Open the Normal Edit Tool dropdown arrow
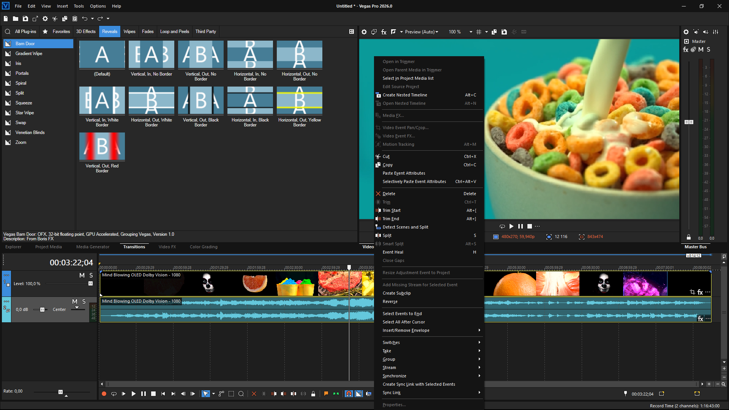The image size is (729, 410). 213,394
